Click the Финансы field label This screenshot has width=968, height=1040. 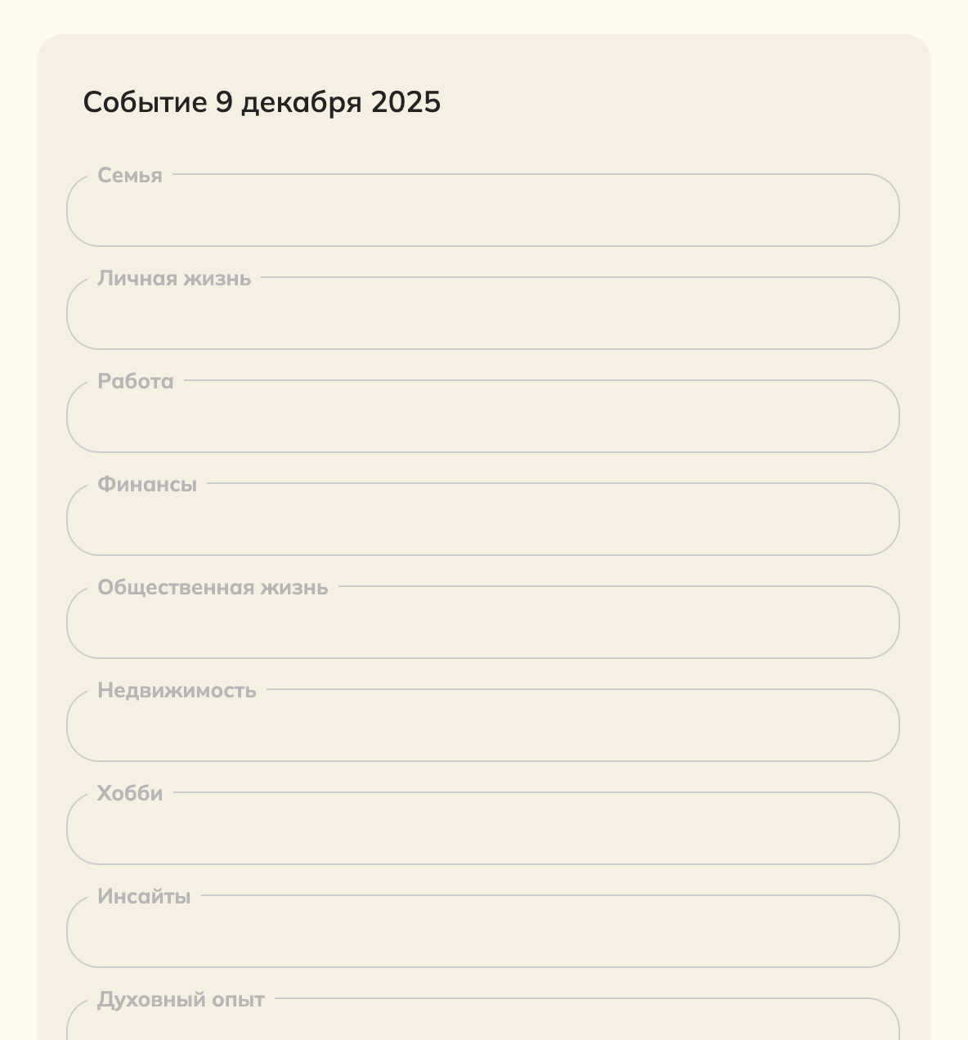point(147,485)
